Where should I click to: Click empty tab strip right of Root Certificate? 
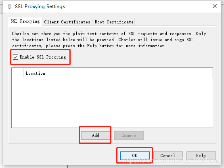pos(175,22)
